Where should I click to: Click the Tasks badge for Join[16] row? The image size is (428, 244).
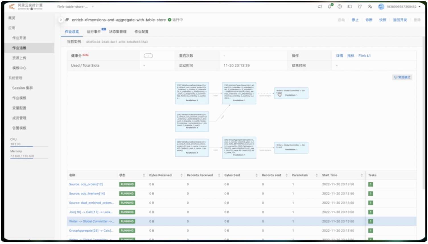(x=371, y=212)
